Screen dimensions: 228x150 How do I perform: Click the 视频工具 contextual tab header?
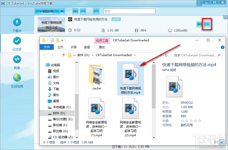(102, 41)
